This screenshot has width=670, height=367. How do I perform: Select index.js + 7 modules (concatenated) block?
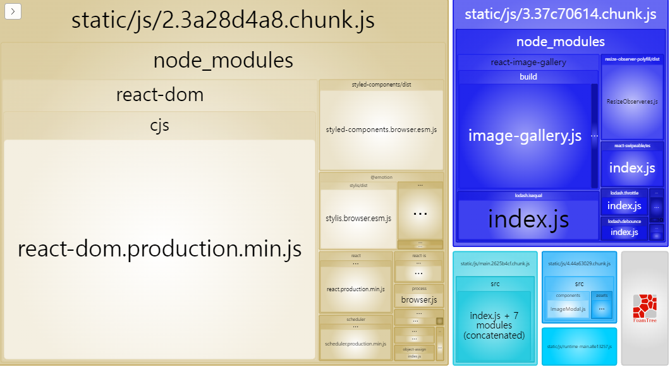(x=494, y=325)
